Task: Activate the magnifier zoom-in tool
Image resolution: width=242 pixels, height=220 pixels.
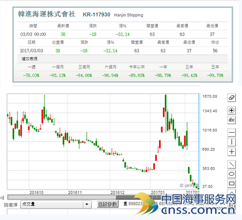Action: click(231, 111)
